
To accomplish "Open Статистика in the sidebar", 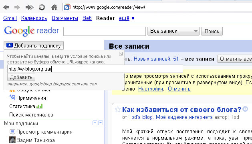I will tap(22, 106).
